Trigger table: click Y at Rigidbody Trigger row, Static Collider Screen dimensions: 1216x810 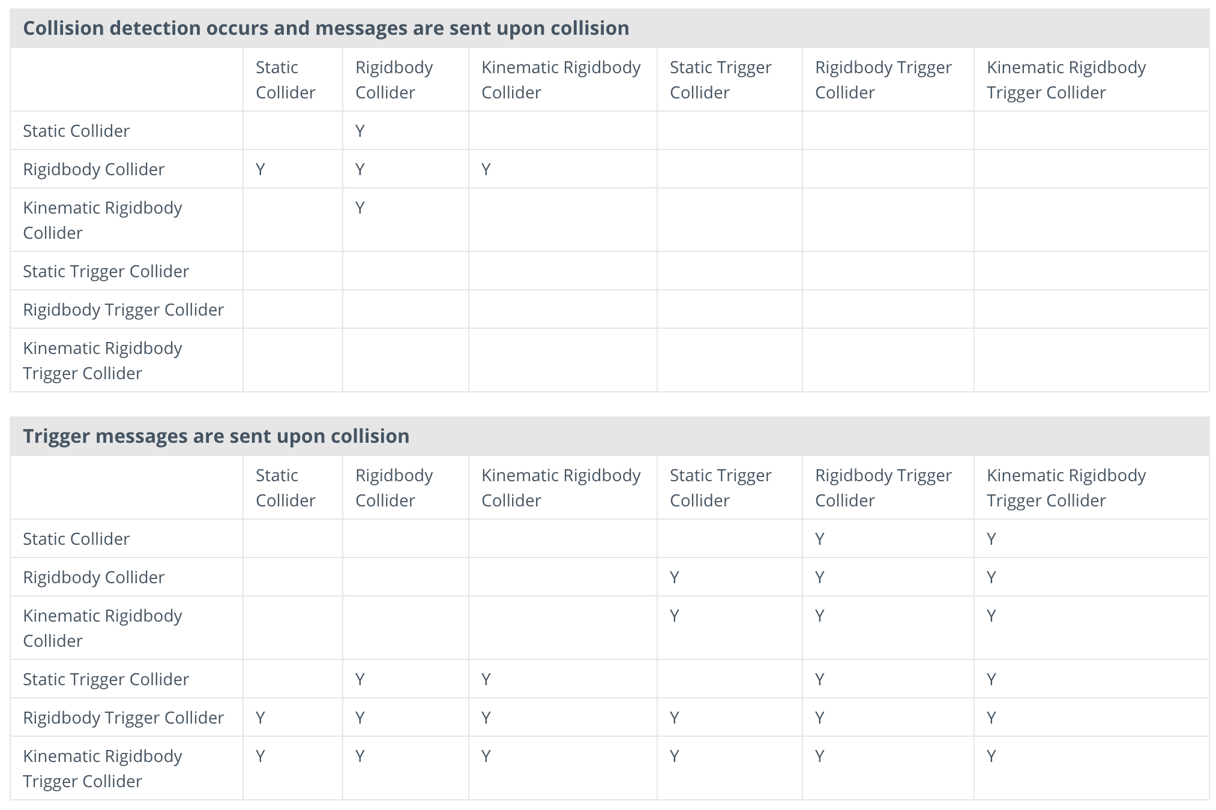click(x=260, y=718)
